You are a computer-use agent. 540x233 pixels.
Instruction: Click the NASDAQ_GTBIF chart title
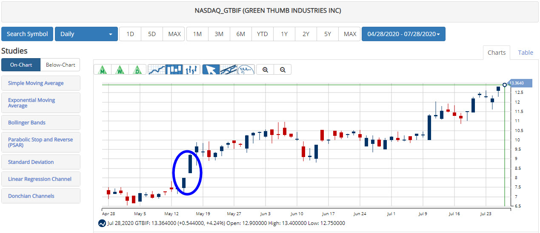(x=268, y=11)
